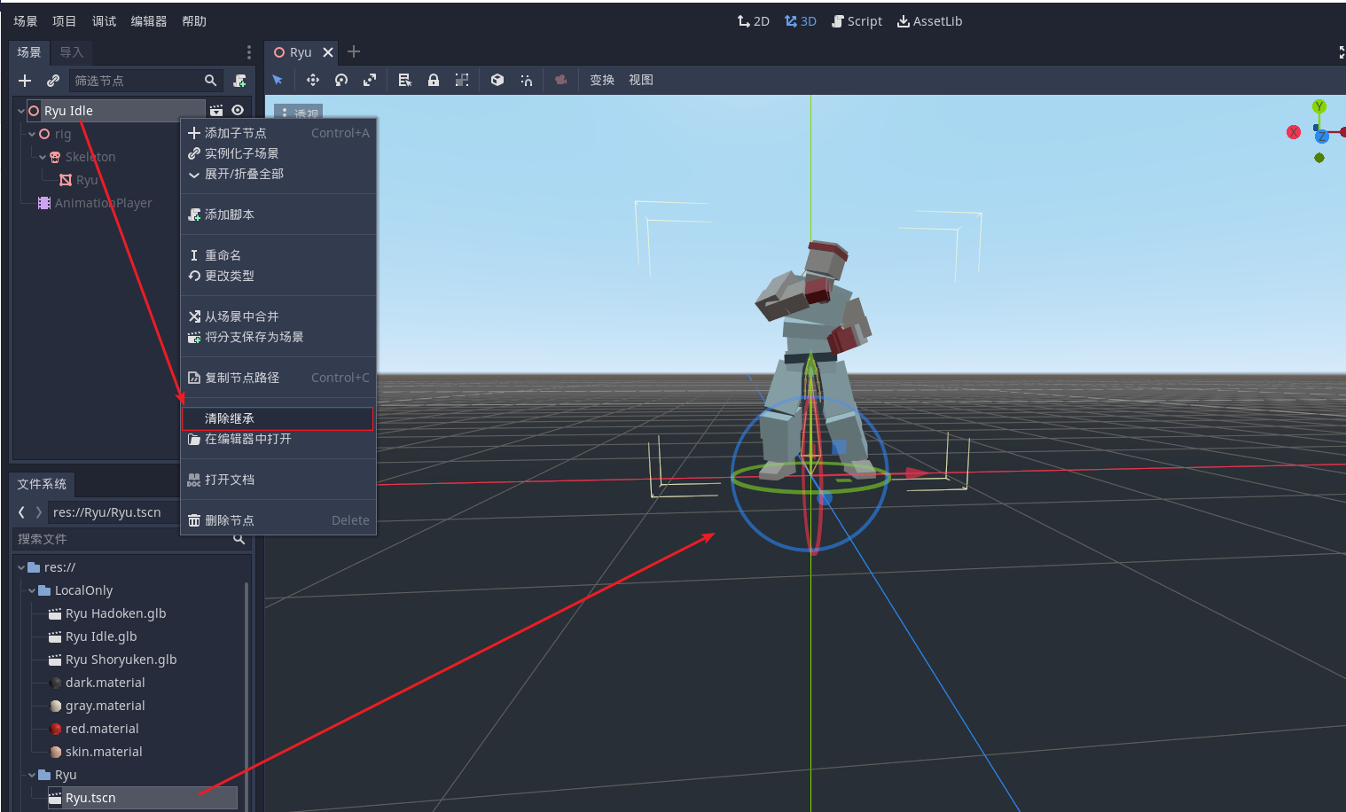Choose 将分支保存为场景 from context menu
Viewport: 1346px width, 812px height.
278,337
